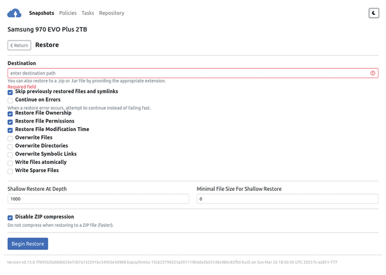
Task: Open the Tasks tab
Action: coord(87,13)
